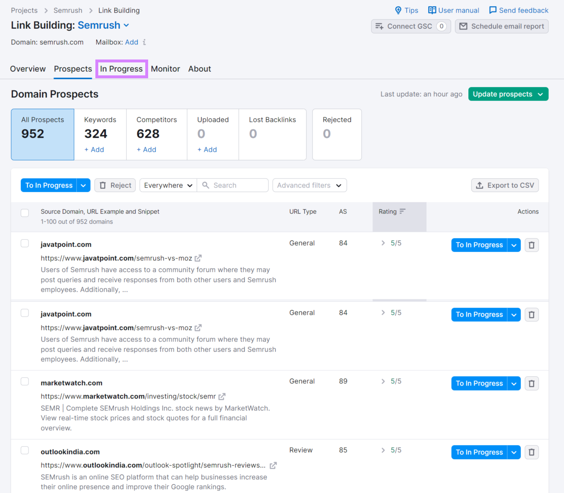Click the Schedule email report envelope icon
Viewport: 564px width, 493px height.
click(464, 26)
